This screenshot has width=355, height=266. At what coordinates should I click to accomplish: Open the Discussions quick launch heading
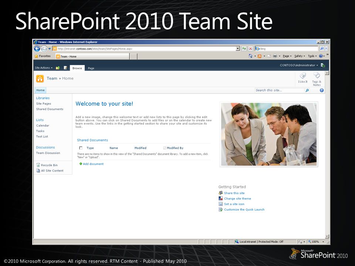coord(45,147)
